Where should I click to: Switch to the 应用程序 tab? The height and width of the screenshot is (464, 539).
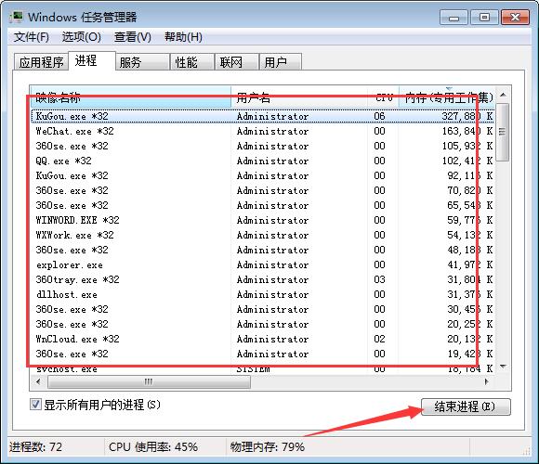click(x=41, y=62)
